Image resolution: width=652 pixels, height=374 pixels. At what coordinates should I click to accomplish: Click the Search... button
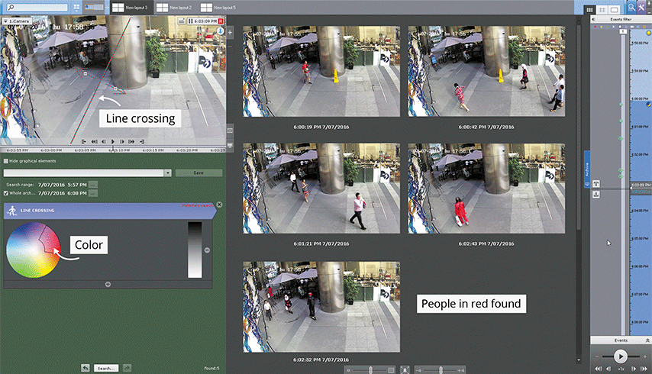coord(105,368)
